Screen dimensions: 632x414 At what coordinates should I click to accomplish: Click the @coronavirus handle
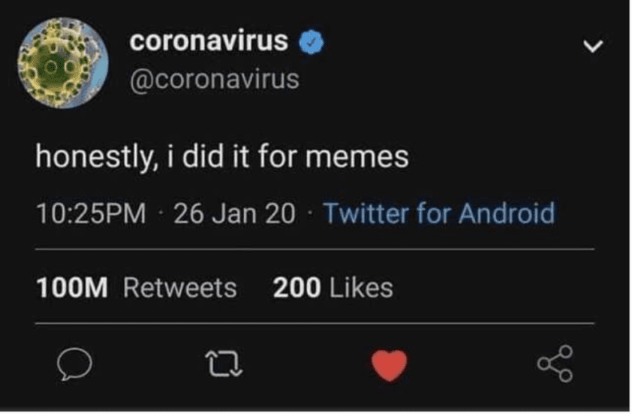215,78
